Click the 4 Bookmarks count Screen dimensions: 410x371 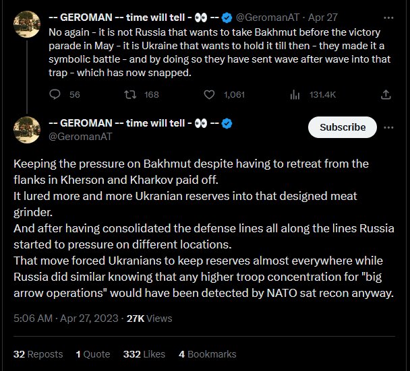point(207,354)
